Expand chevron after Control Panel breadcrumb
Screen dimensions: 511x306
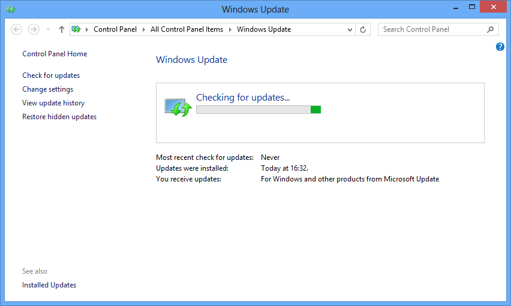[x=144, y=29]
